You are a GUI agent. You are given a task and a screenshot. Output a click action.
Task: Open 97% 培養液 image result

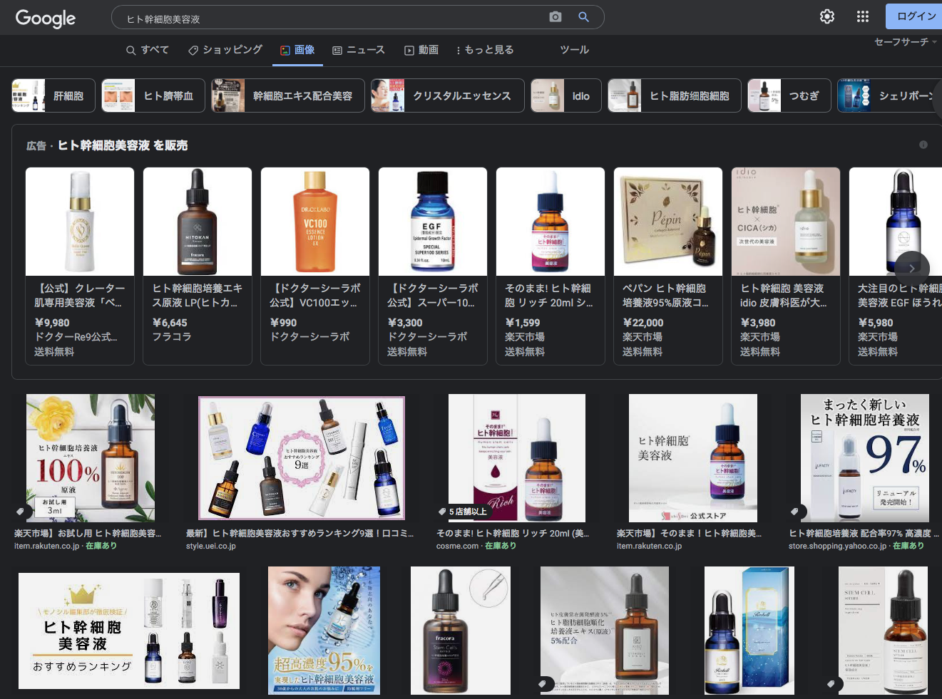[x=865, y=458]
